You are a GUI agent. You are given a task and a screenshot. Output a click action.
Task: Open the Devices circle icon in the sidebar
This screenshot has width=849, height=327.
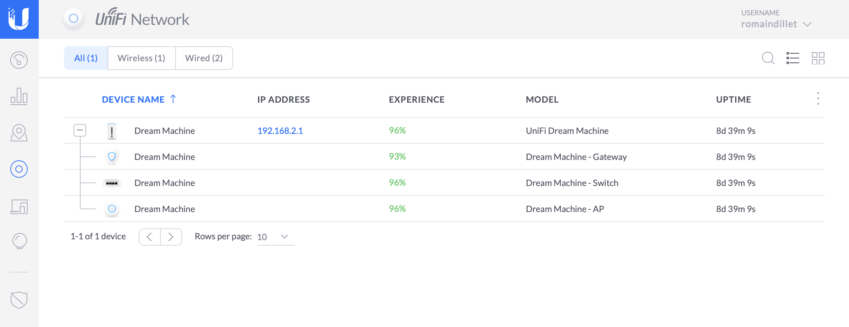coord(19,169)
